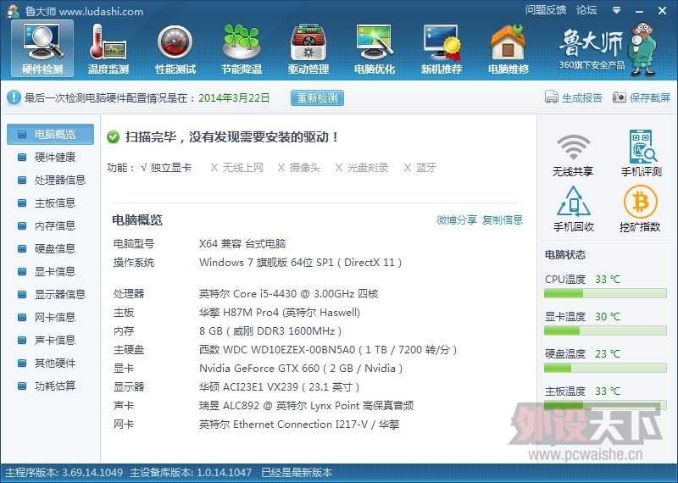Click 问题反馈 feedback link
Screen dimensions: 678x483
[x=546, y=10]
